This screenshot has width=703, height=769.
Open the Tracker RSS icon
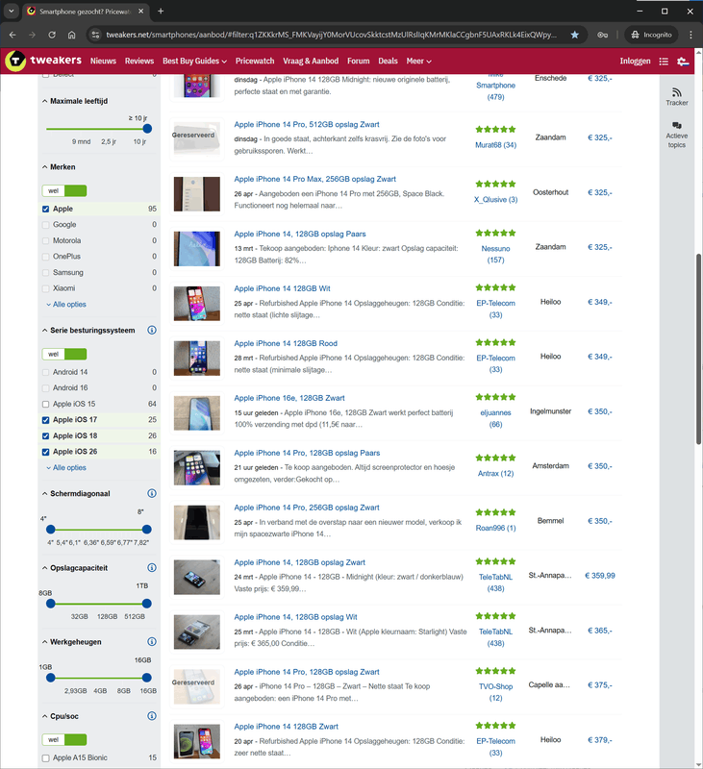click(676, 92)
